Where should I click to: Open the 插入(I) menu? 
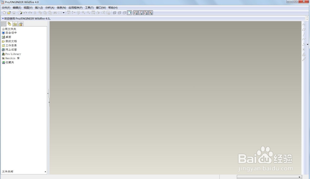[39, 8]
